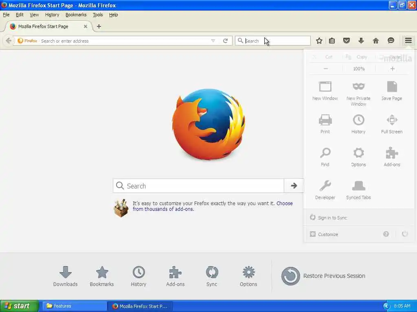Open Options gear in menu panel
Screen dimensions: 417x312
coord(358,157)
